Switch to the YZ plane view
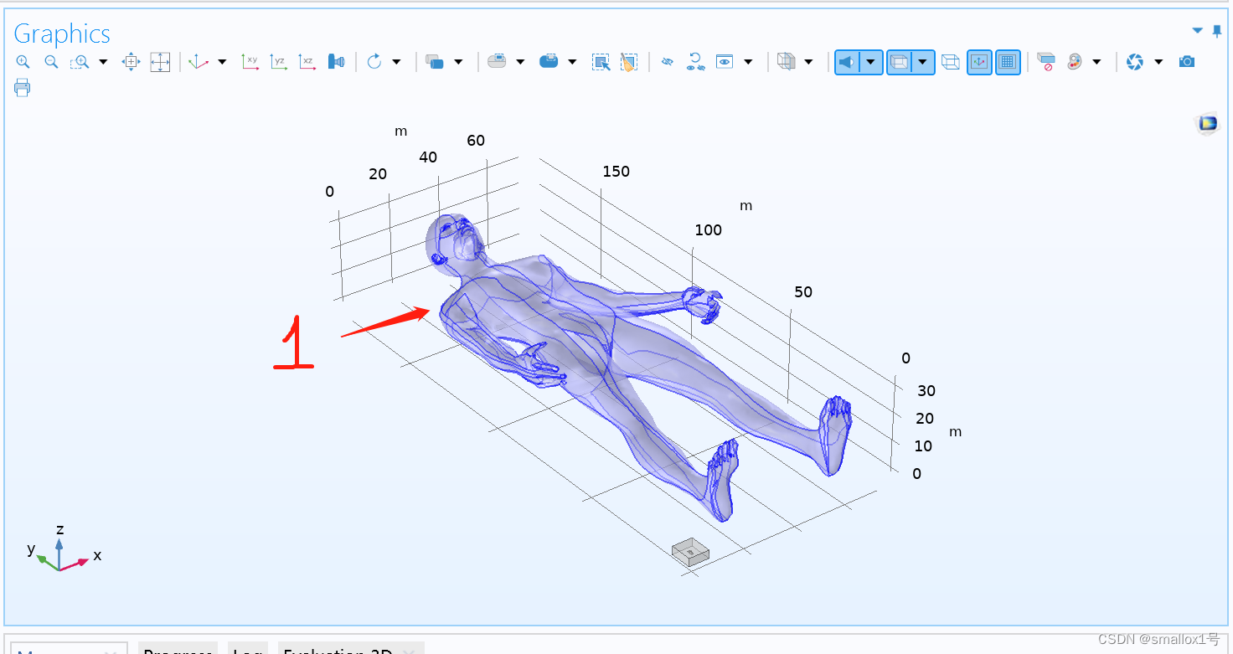The height and width of the screenshot is (654, 1233). (x=278, y=61)
